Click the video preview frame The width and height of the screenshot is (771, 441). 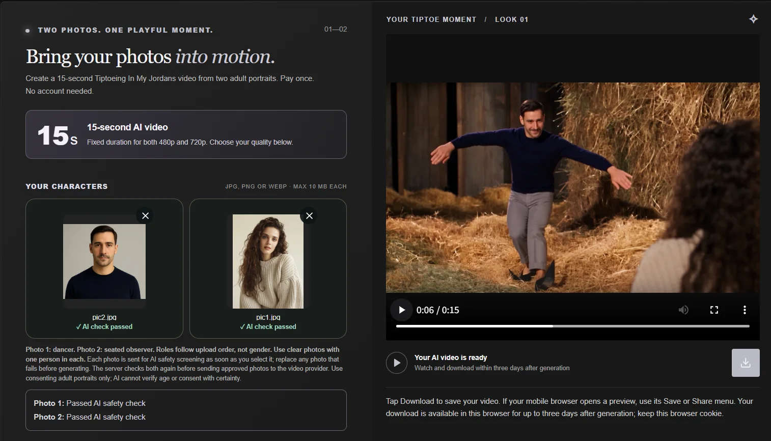(573, 187)
